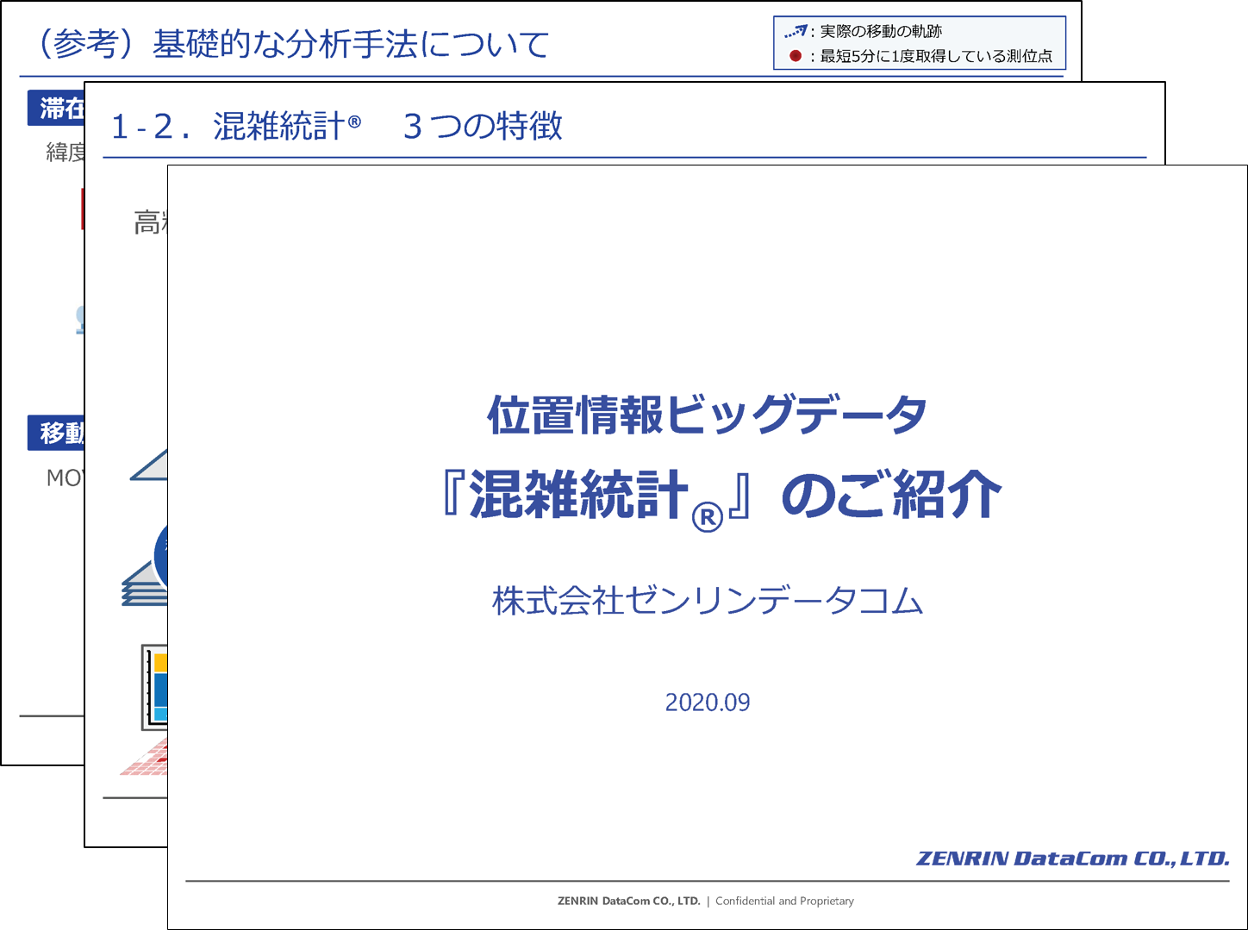The image size is (1248, 930).
Task: Select the bold footer text ZENRIN DataCom CO., LTD.
Action: coord(629,901)
